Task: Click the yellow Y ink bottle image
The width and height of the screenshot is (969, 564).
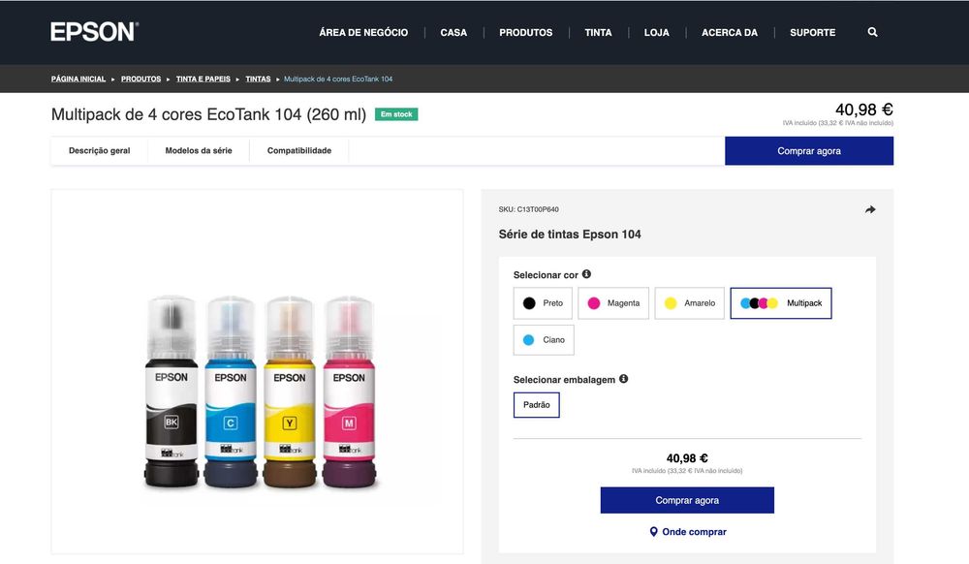Action: [289, 392]
